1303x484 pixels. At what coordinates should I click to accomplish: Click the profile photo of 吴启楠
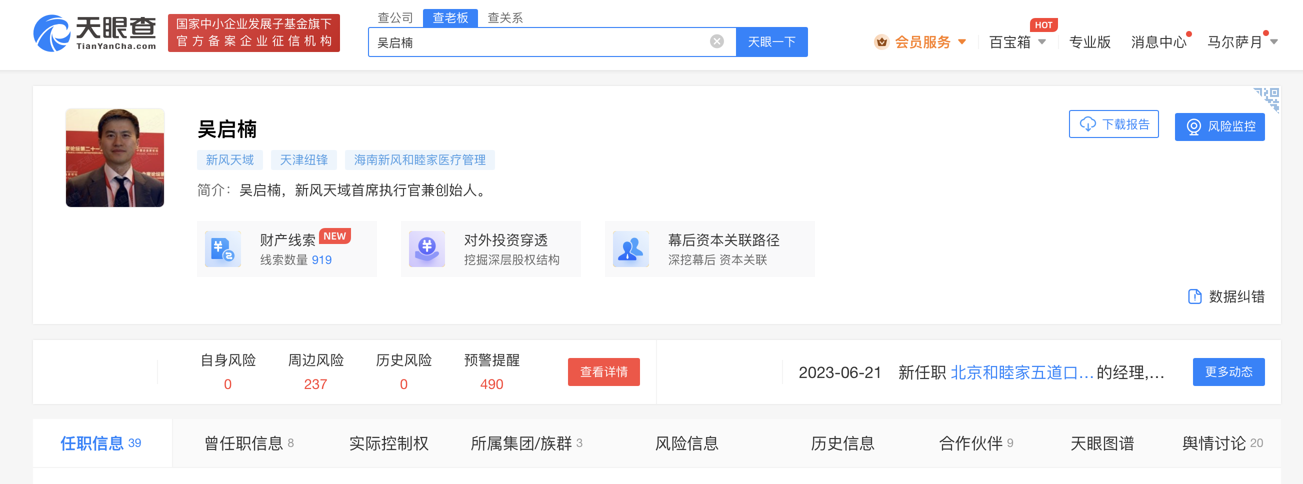point(115,157)
